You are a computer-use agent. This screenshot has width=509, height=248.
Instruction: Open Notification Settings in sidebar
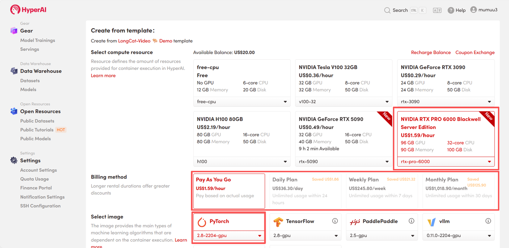click(x=43, y=197)
